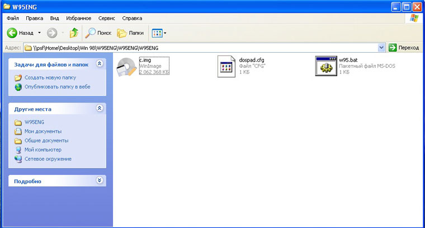Click the title bar folder icon
This screenshot has width=425, height=228.
coord(7,7)
